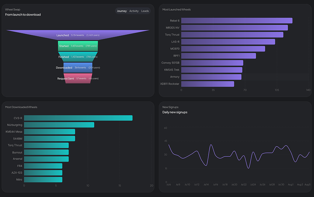
Task: Click the '364 events' text in funnel
Action: [80, 68]
